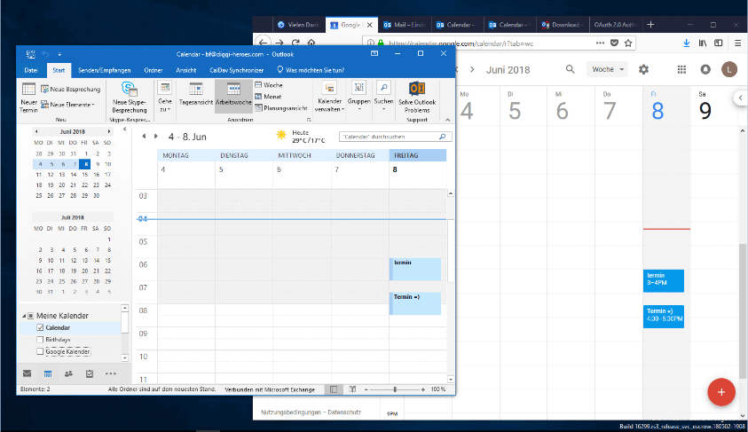748x432 pixels.
Task: Go to previous week arrow in Outlook calendar
Action: 144,137
